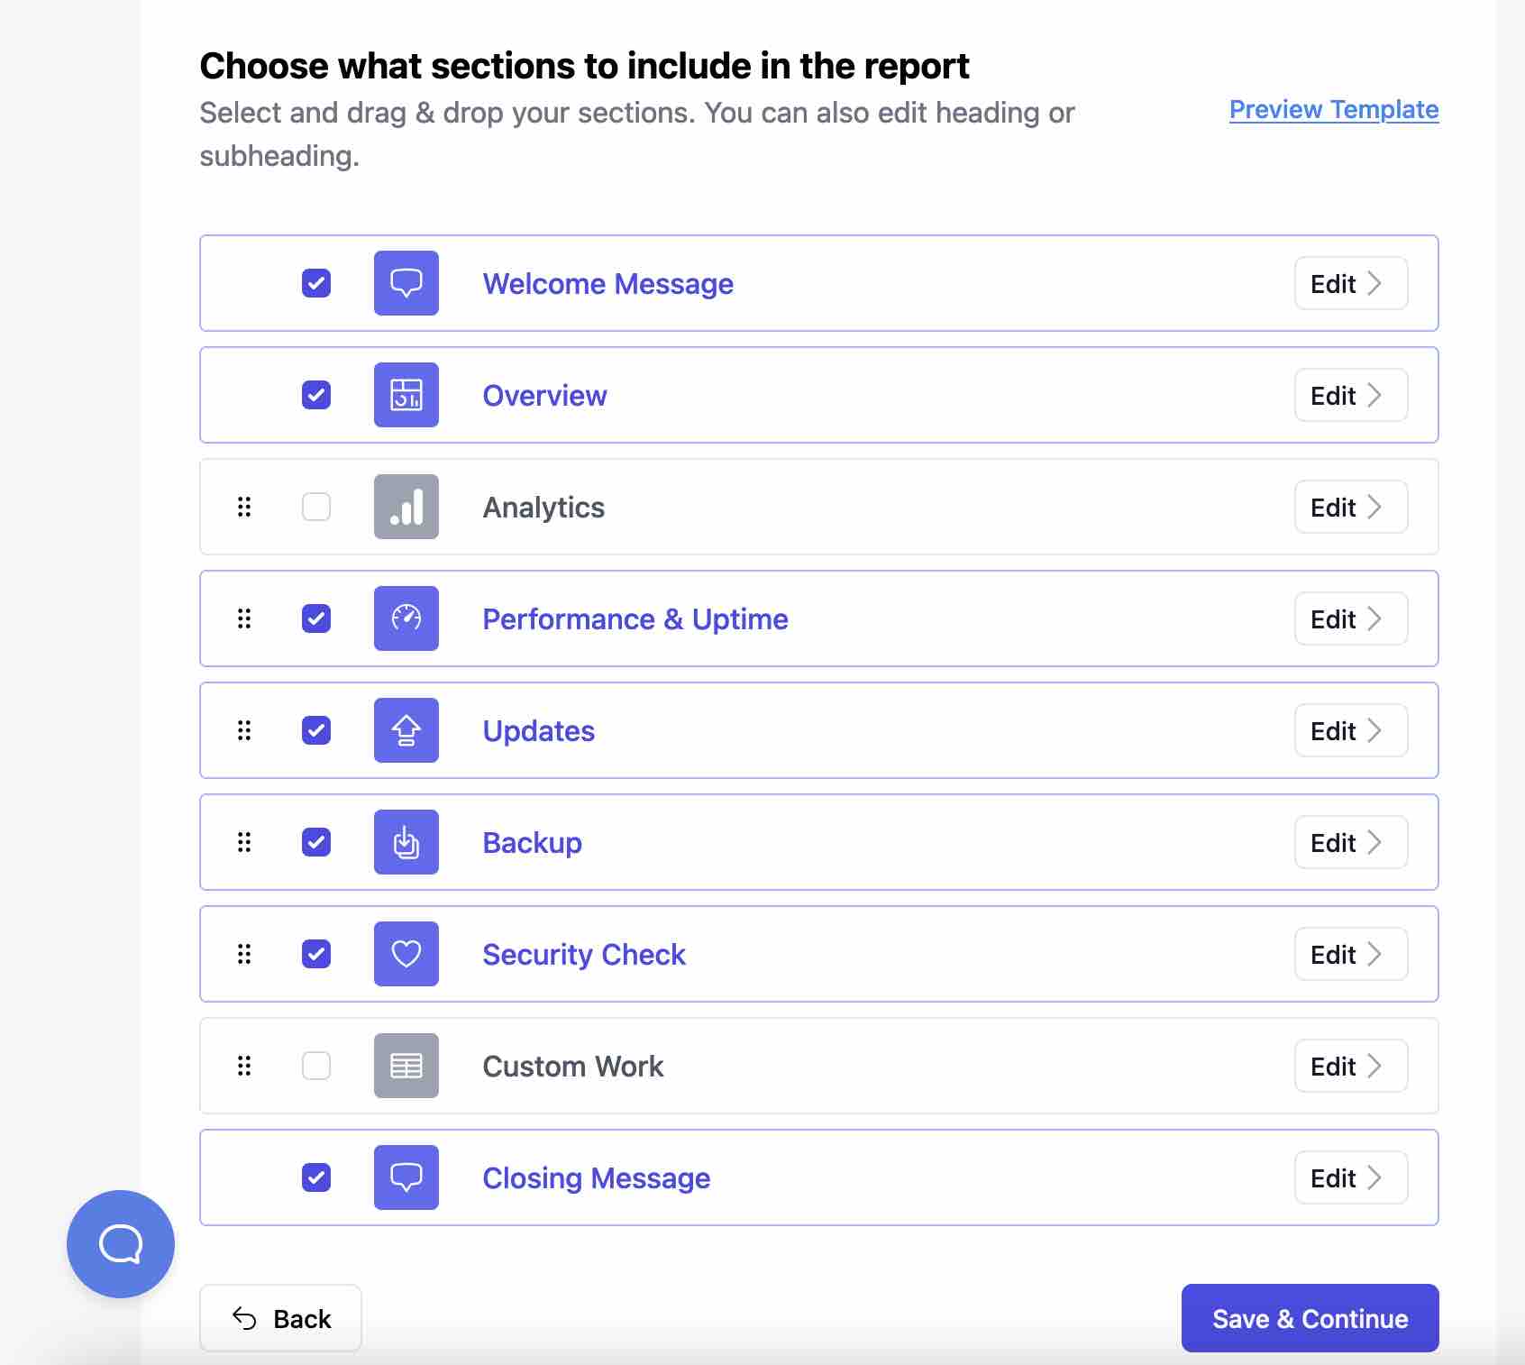The height and width of the screenshot is (1365, 1525).
Task: Enable the Analytics section checkbox
Action: coord(315,507)
